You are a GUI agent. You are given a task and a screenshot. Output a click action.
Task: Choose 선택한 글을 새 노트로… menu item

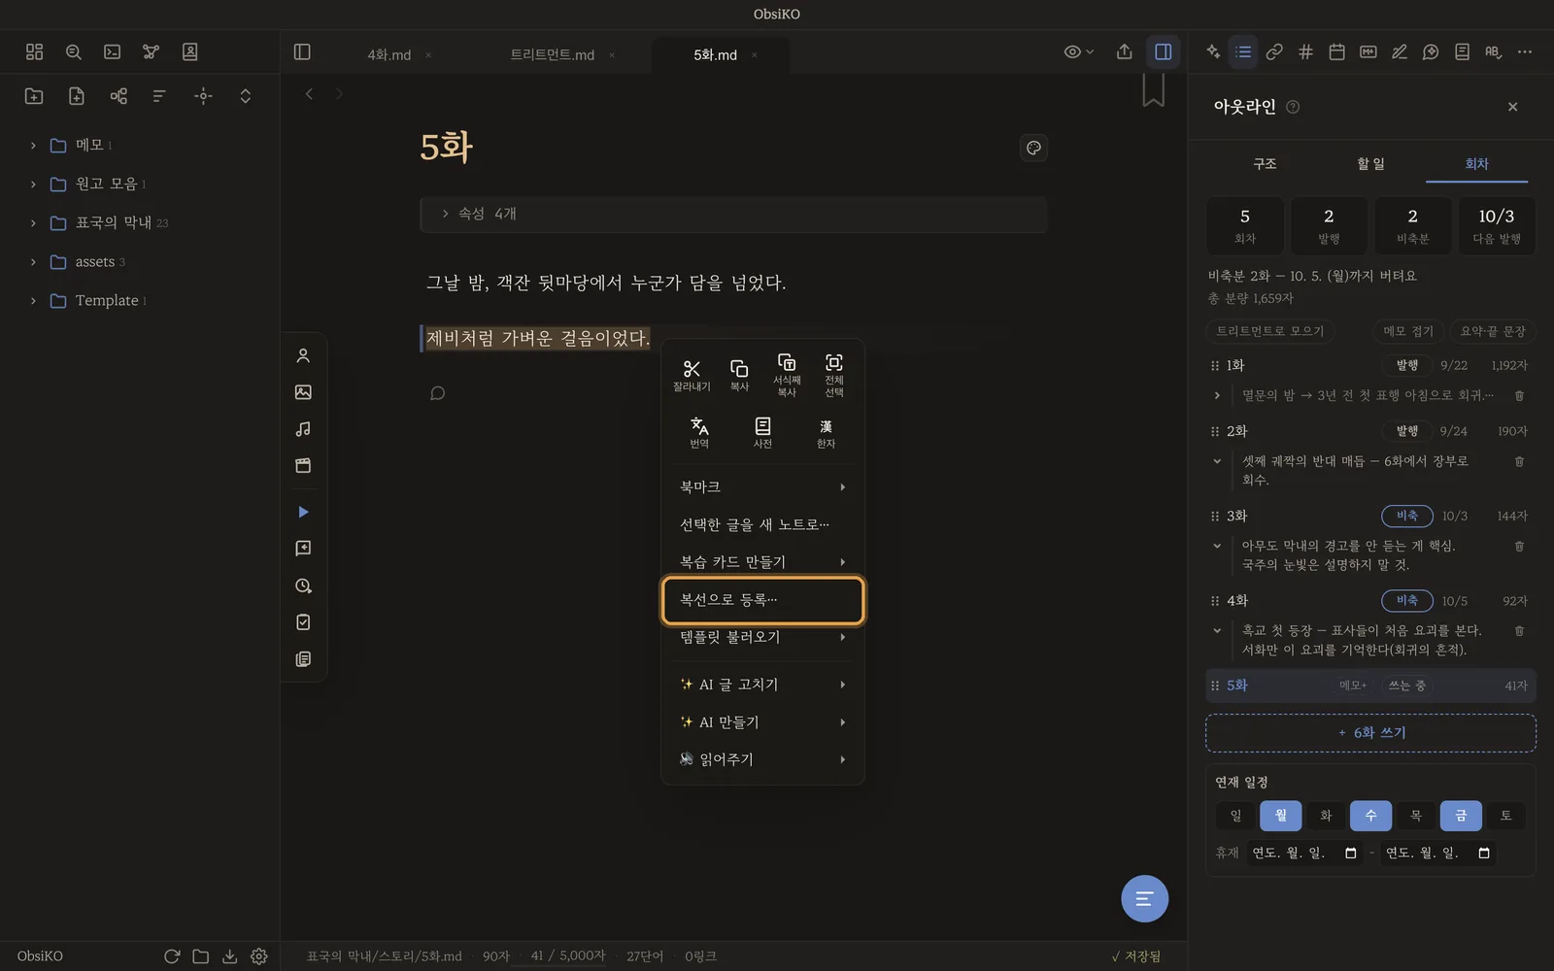[762, 524]
